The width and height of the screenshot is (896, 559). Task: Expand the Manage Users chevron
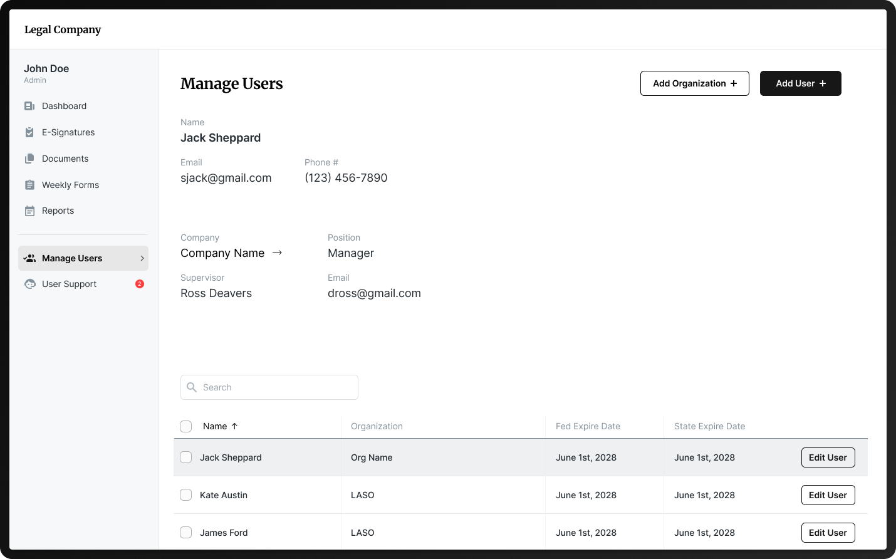point(142,258)
